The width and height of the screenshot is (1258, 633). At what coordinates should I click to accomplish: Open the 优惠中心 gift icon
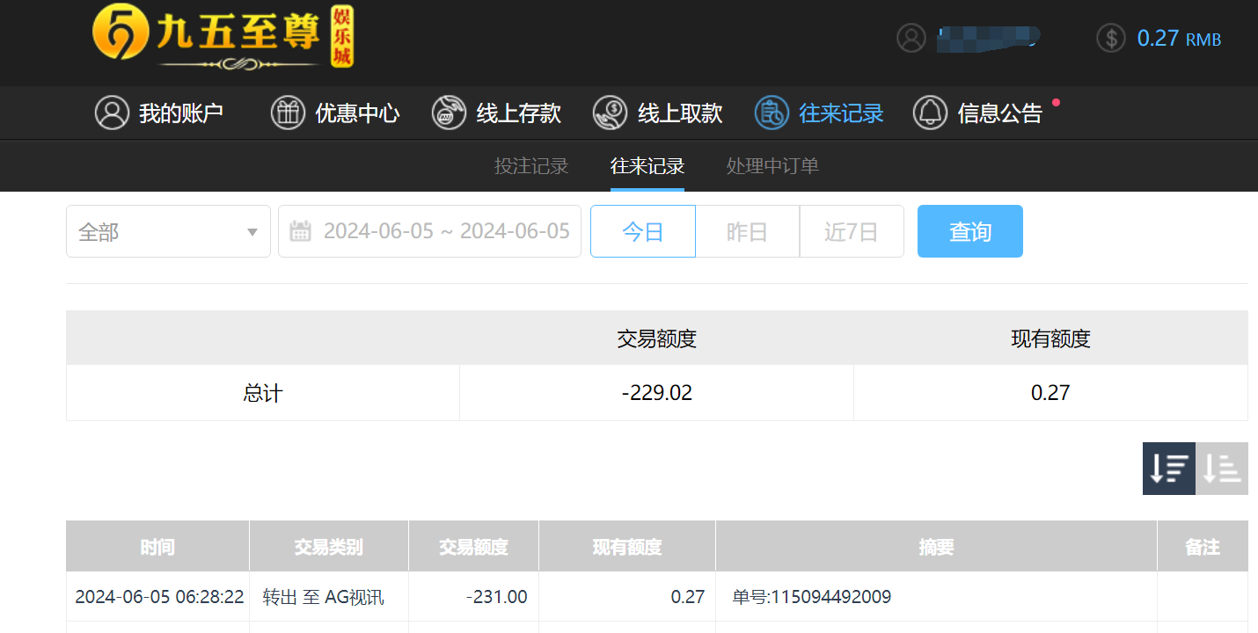pyautogui.click(x=288, y=113)
